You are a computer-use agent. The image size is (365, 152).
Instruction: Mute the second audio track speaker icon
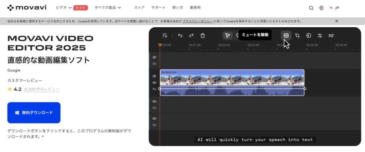click(x=154, y=118)
